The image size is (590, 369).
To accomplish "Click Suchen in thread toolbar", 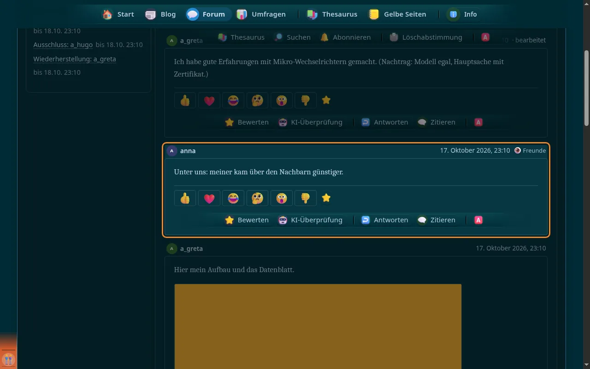I will click(x=292, y=37).
